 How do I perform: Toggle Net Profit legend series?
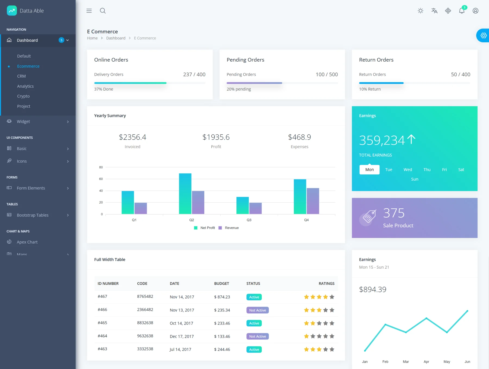(x=205, y=228)
